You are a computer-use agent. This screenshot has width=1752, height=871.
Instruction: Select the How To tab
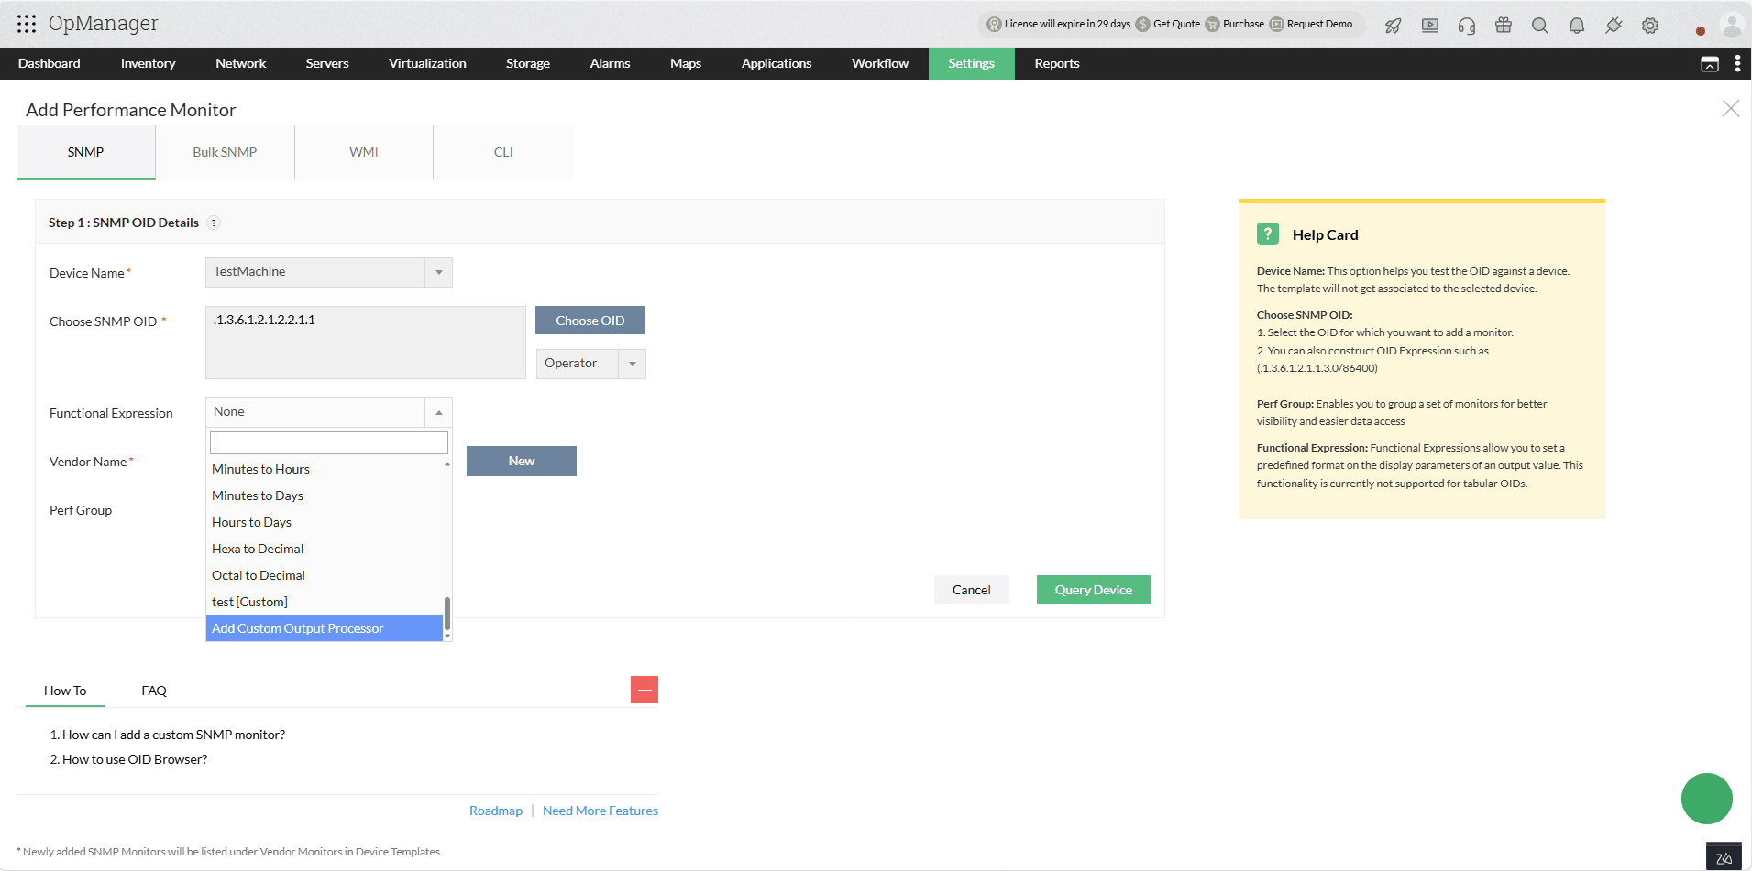pos(65,691)
